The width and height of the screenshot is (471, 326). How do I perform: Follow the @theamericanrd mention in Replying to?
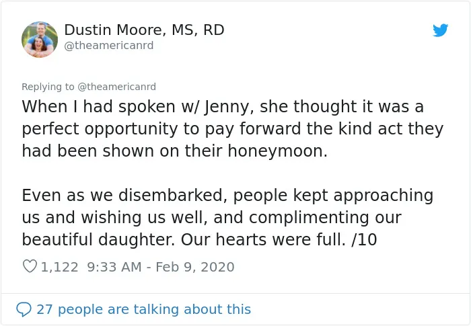pos(117,87)
